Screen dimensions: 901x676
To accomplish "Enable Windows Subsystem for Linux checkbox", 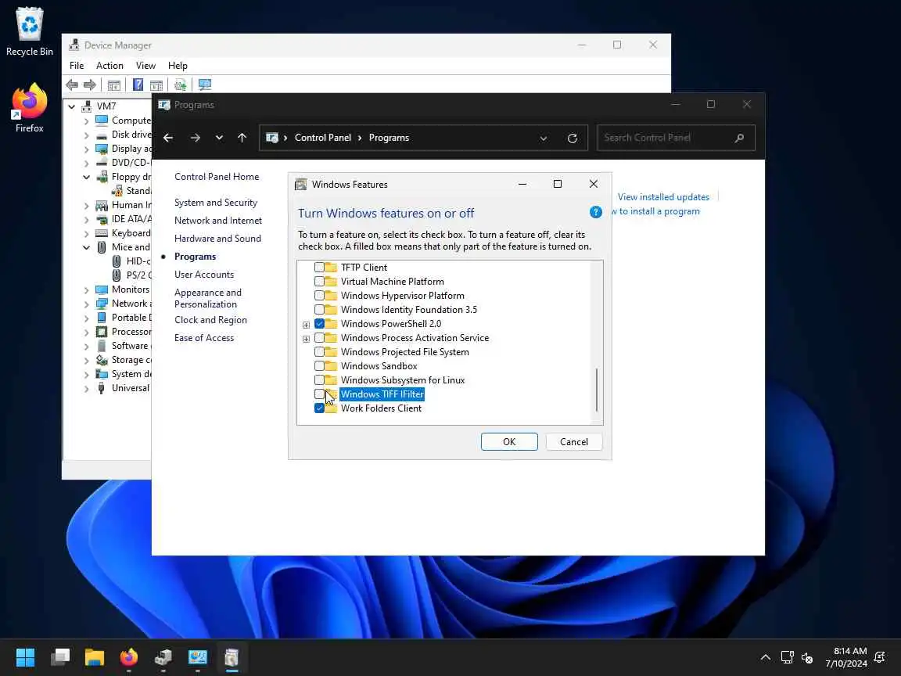I will pyautogui.click(x=319, y=380).
